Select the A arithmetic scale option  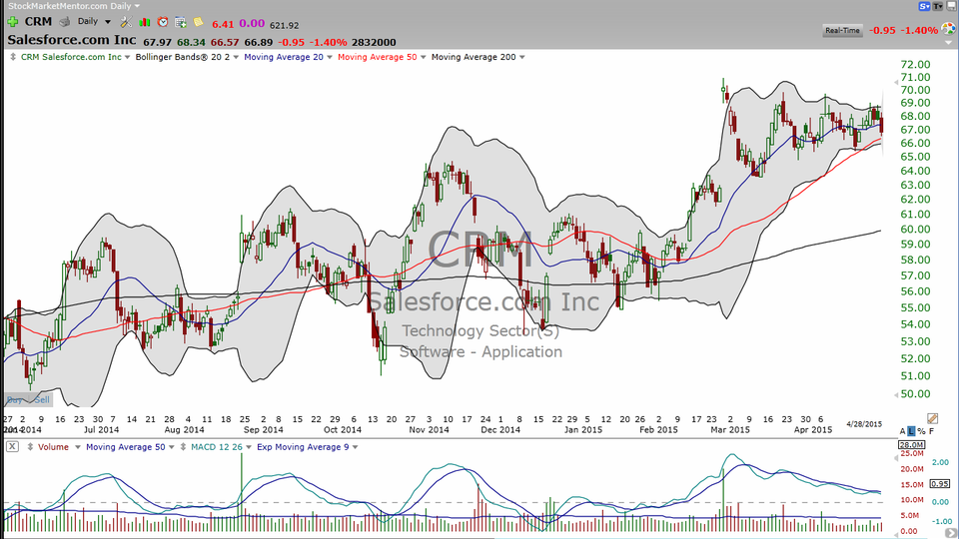(903, 431)
